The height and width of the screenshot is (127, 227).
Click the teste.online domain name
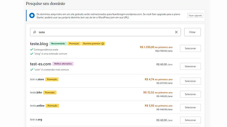[37, 106]
